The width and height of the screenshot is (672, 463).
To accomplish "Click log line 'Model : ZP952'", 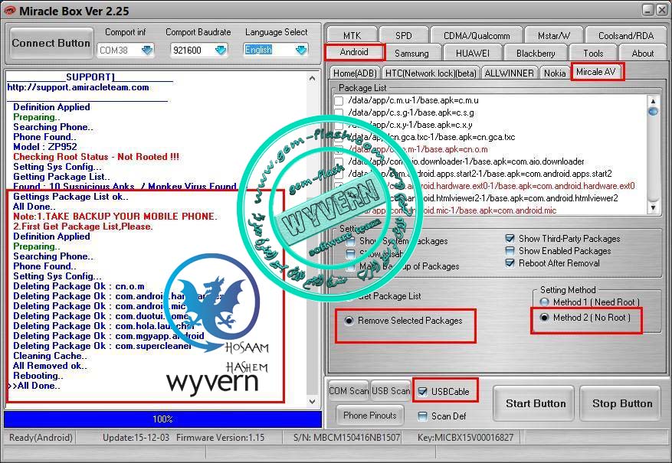I will [45, 147].
